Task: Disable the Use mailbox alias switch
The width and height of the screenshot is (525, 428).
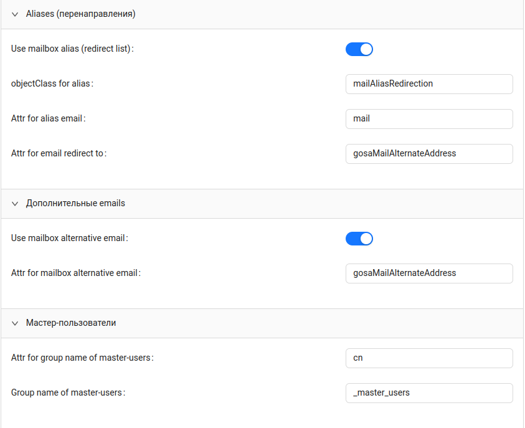Action: [x=359, y=49]
